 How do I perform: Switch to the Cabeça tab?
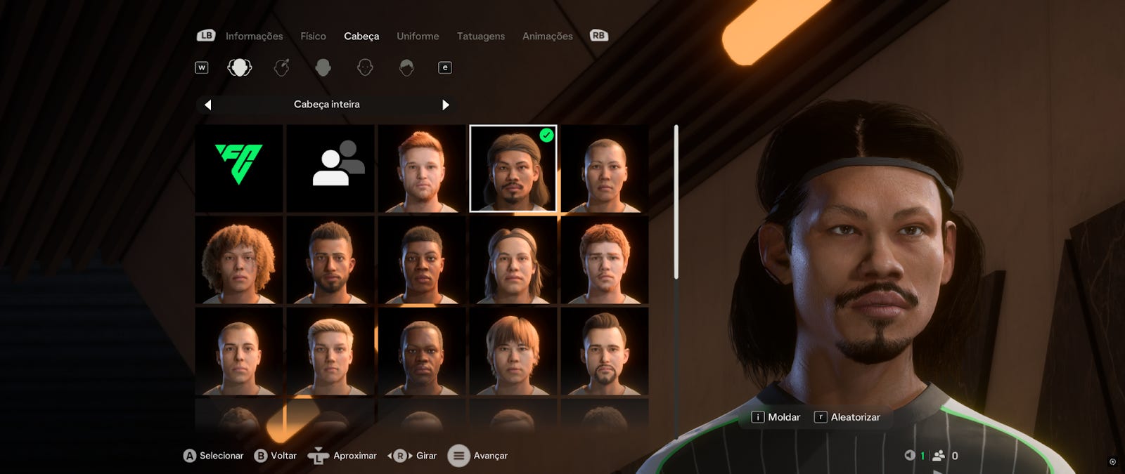361,36
